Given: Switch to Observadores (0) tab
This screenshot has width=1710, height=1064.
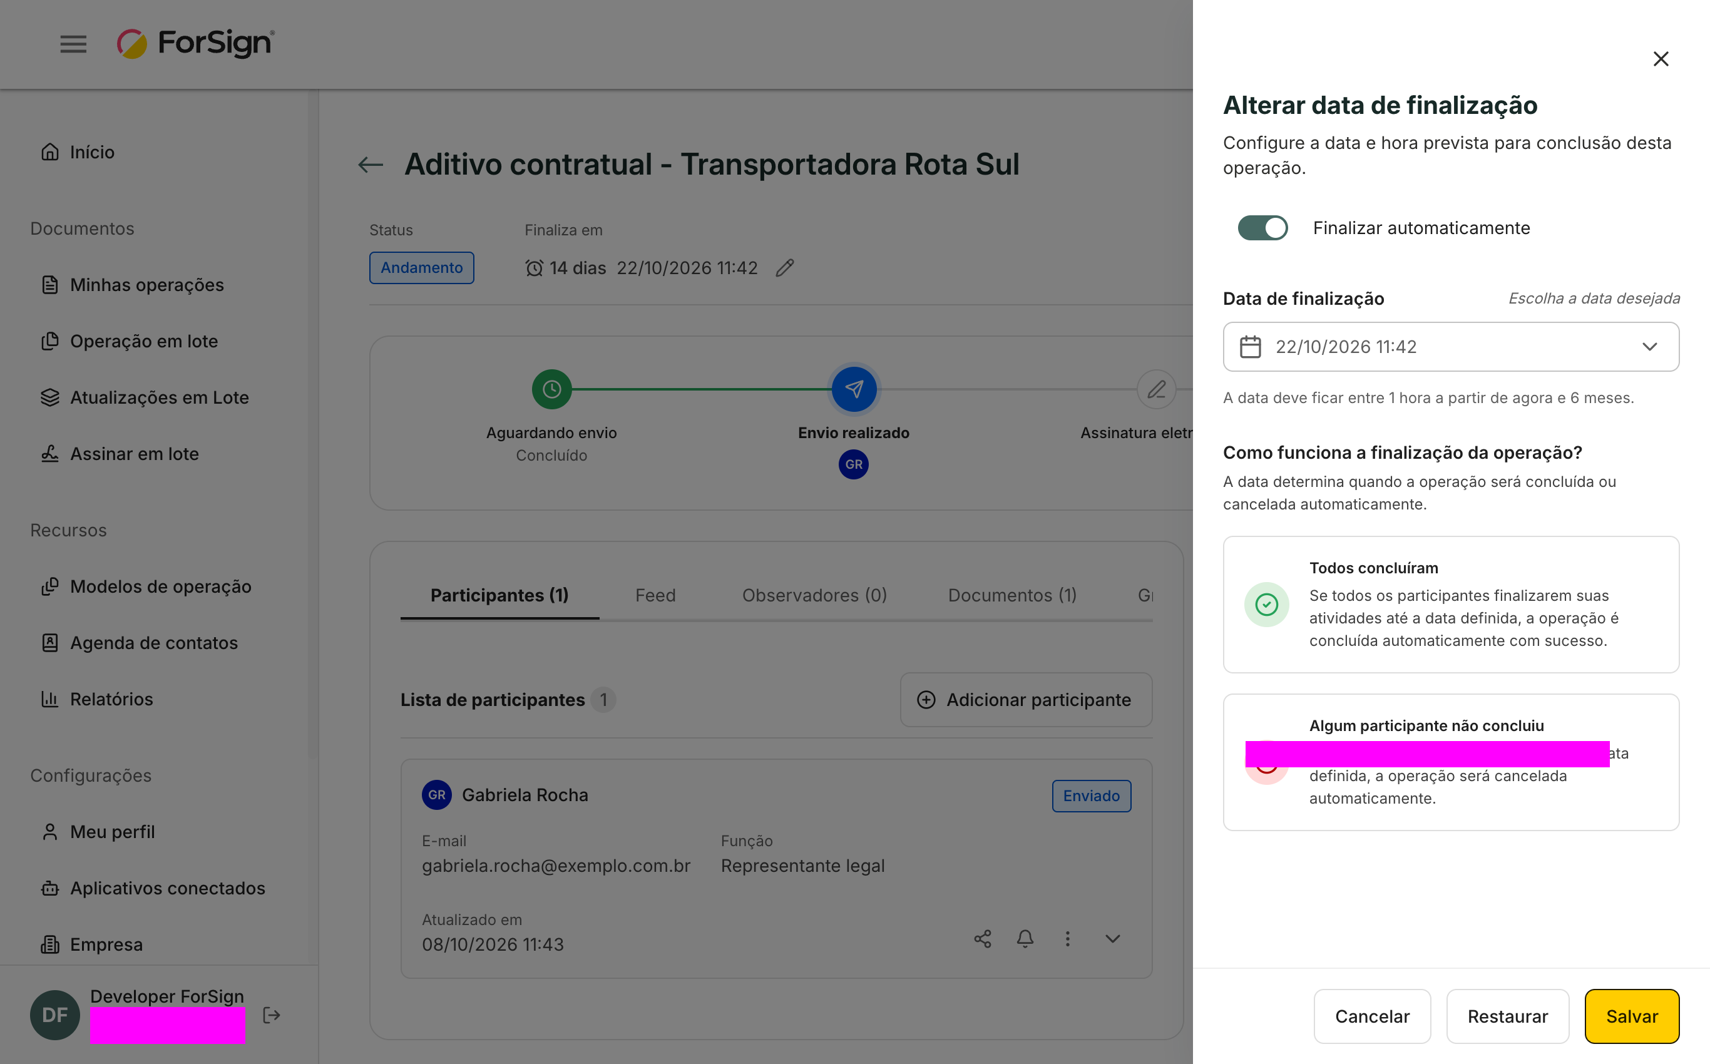Looking at the screenshot, I should pyautogui.click(x=814, y=595).
